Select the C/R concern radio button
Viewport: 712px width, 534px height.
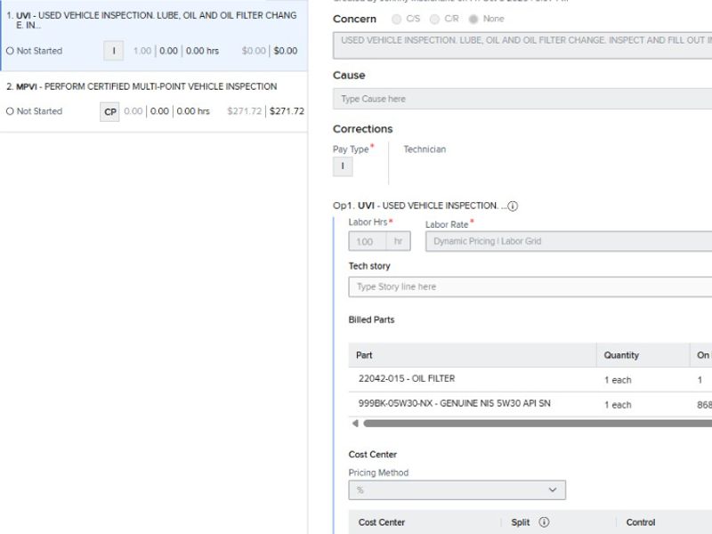click(434, 19)
